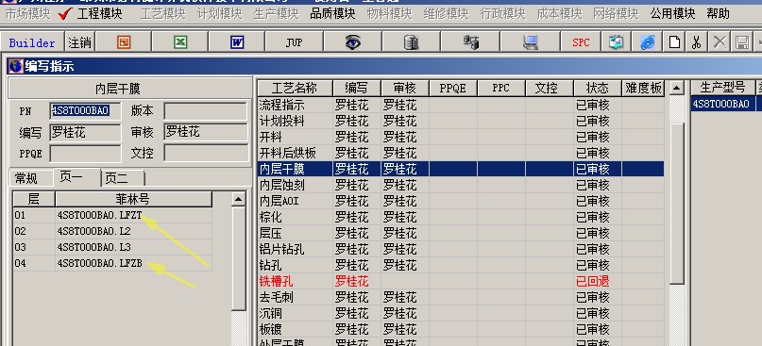Click the film list scroll-up arrow

[239, 199]
